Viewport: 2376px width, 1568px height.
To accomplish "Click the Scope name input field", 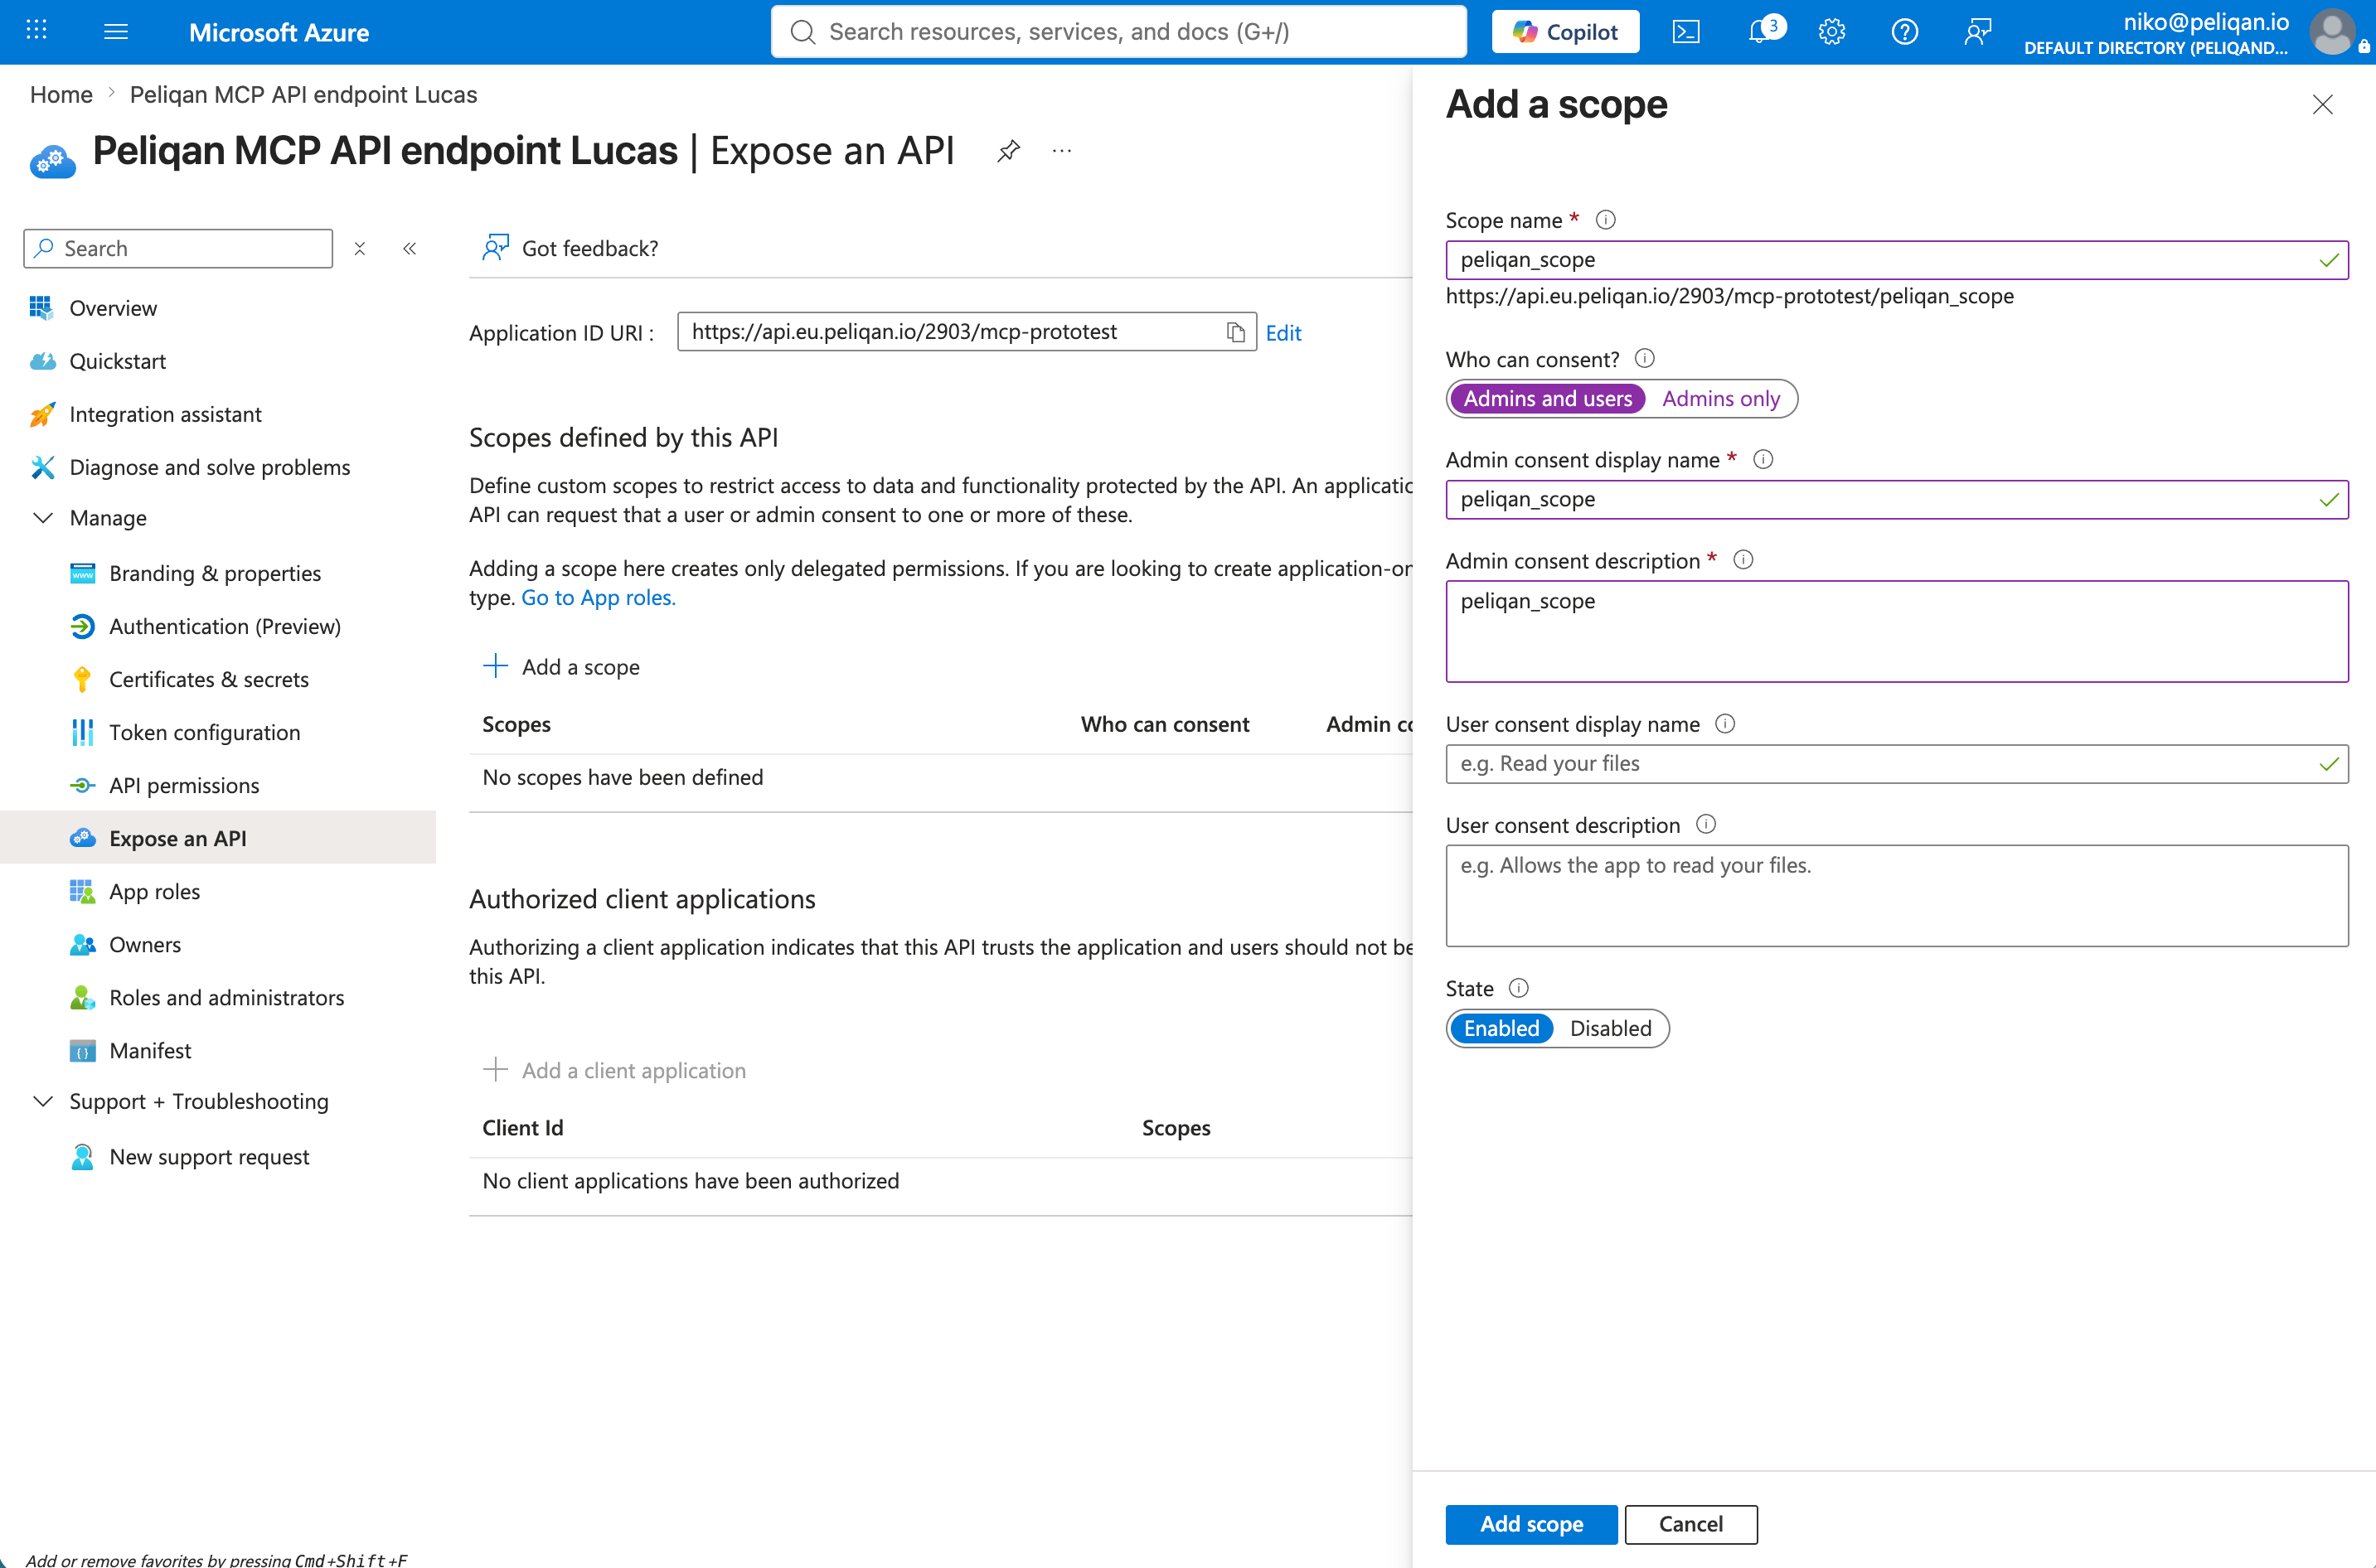I will (x=1896, y=260).
